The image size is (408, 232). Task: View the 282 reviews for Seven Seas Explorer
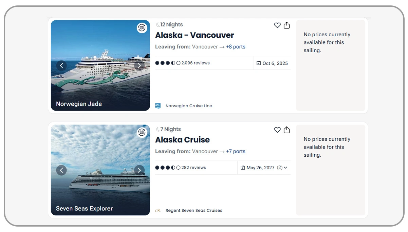coord(193,168)
